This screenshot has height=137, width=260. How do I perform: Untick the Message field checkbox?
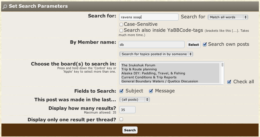pyautogui.click(x=151, y=91)
